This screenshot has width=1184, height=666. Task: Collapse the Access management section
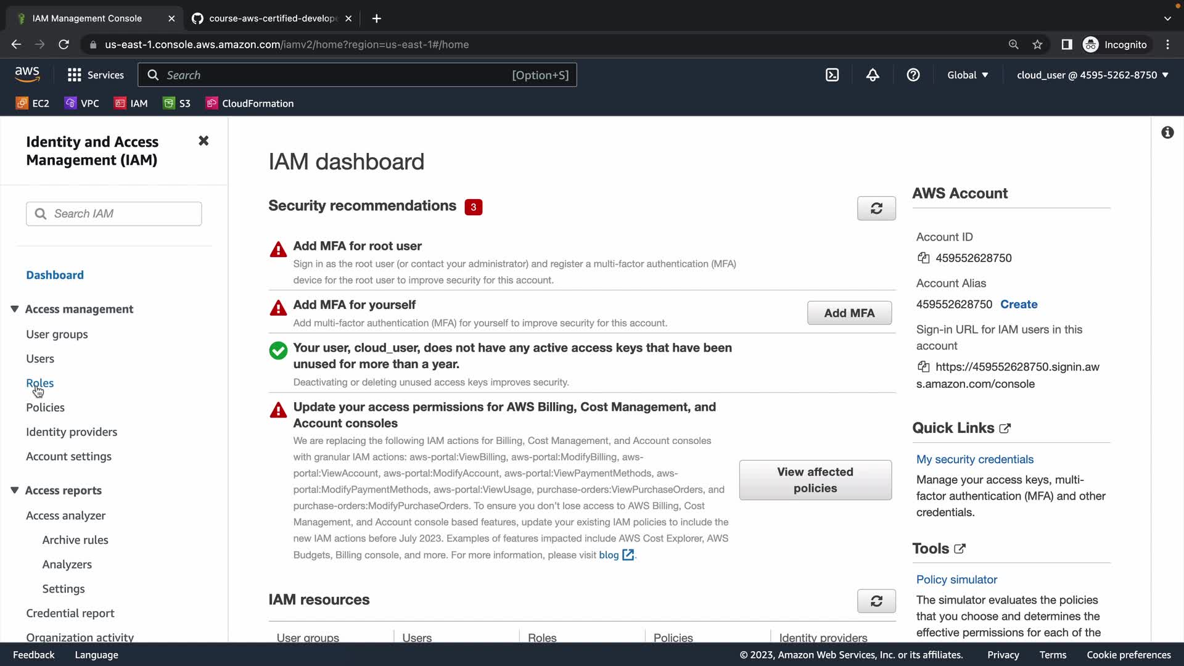tap(15, 309)
